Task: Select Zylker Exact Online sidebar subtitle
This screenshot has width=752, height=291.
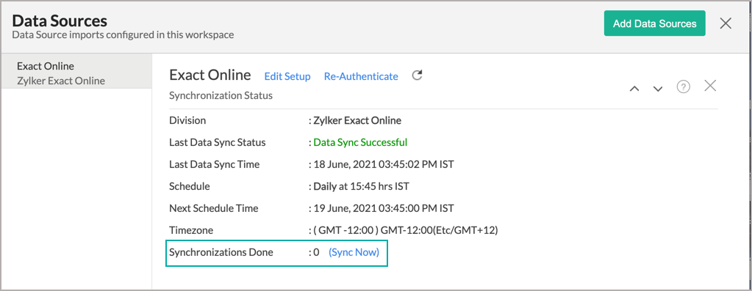Action: [x=60, y=81]
